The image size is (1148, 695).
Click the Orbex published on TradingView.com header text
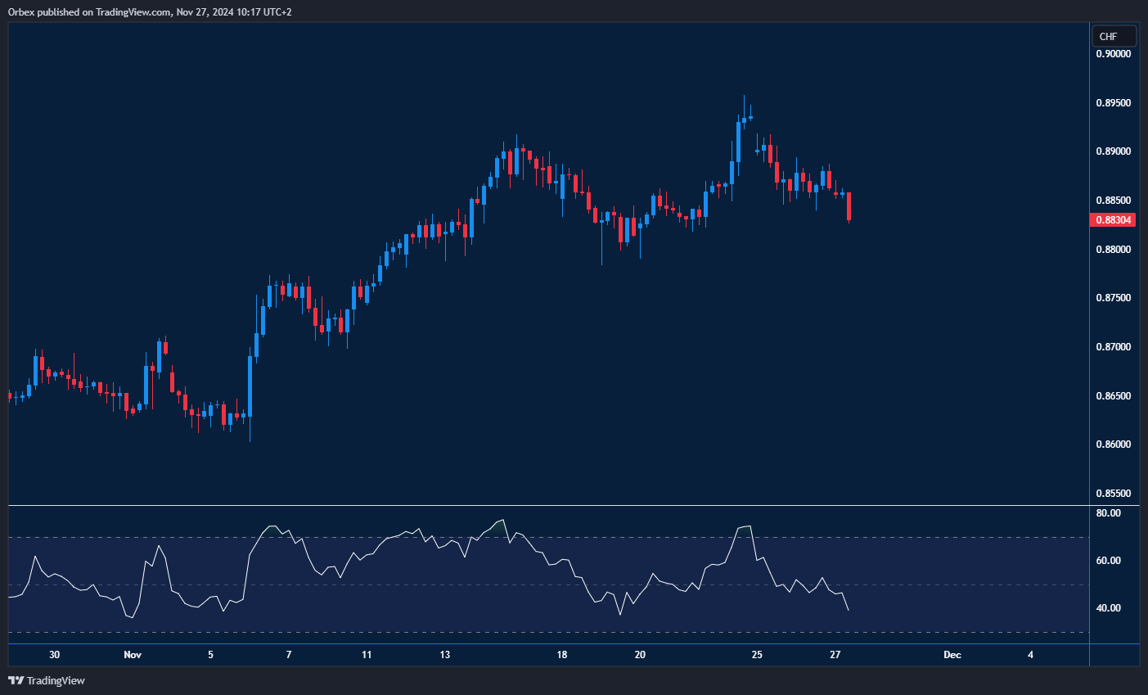click(x=150, y=11)
